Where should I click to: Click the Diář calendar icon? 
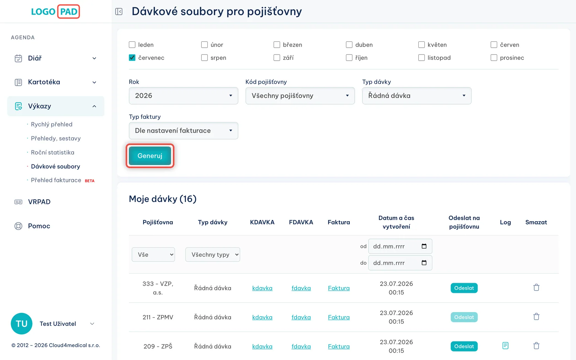(x=19, y=58)
